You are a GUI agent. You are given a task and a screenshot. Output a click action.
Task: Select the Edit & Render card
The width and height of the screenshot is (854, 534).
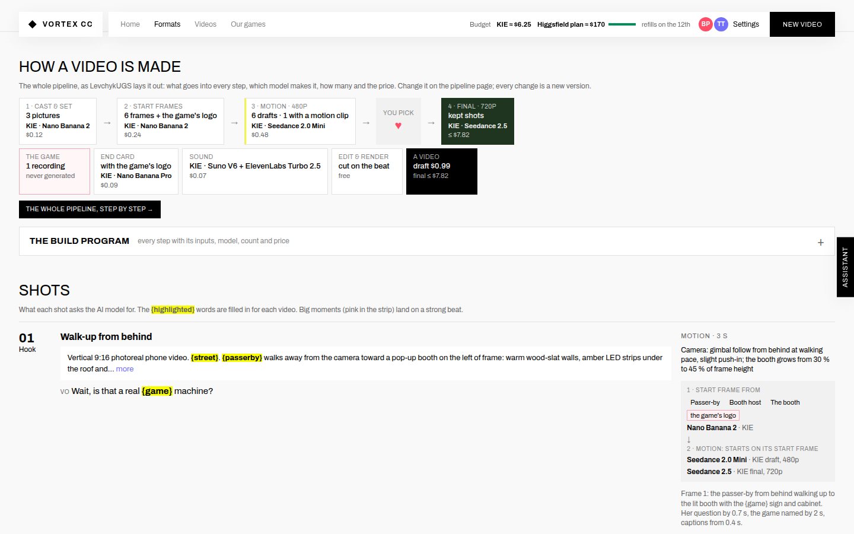[367, 171]
